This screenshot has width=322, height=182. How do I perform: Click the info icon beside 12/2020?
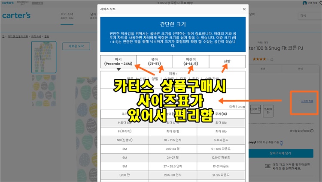click(x=312, y=131)
